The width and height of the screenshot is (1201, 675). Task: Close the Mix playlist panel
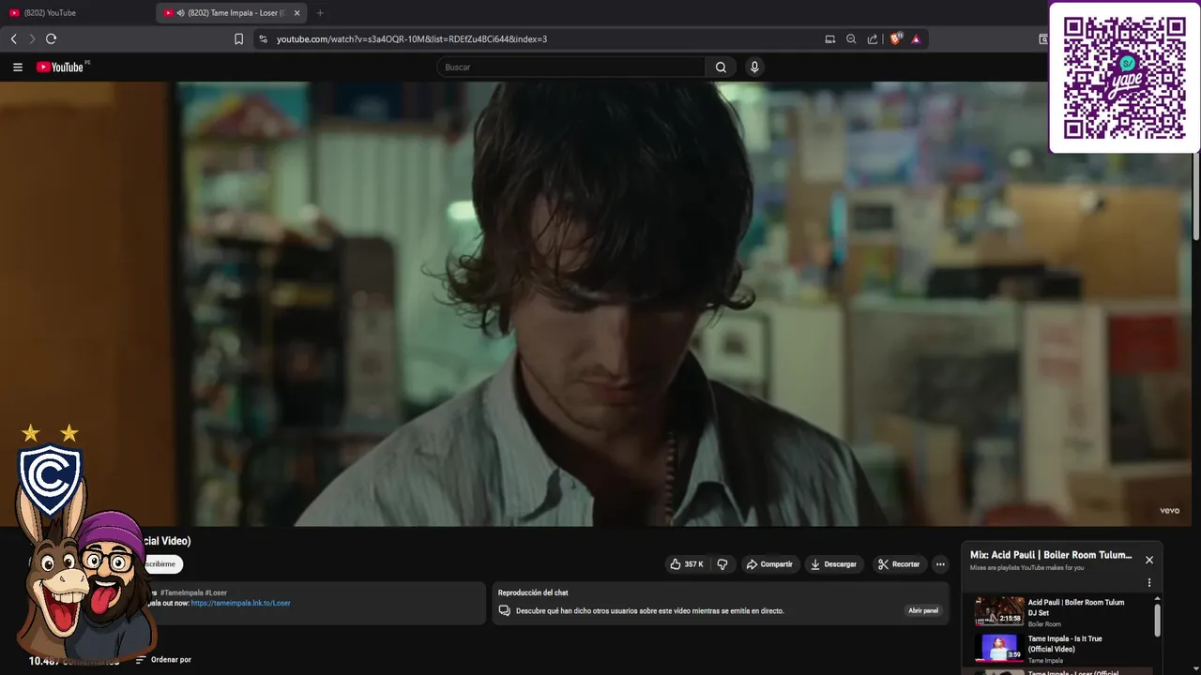point(1149,560)
